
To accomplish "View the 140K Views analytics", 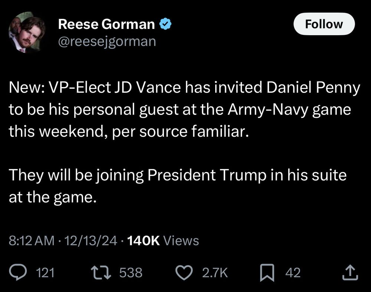I will click(x=163, y=241).
